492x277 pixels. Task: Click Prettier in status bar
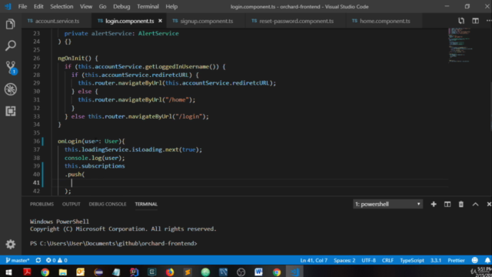coord(456,260)
